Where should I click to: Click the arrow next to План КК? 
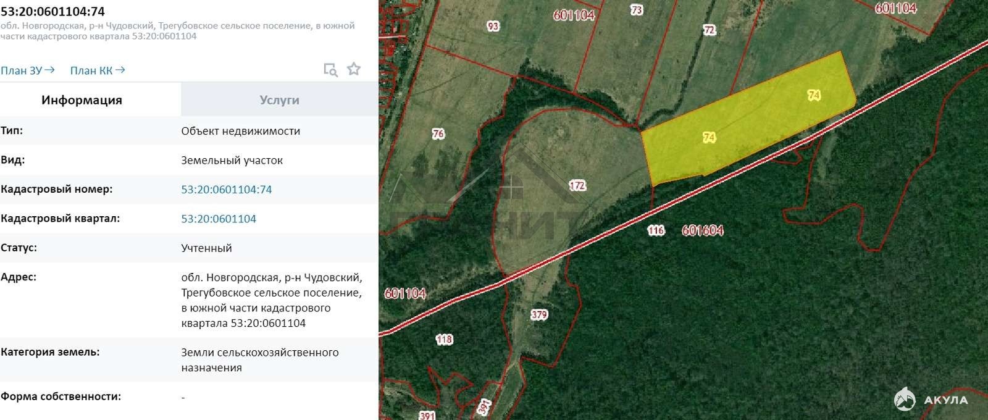(120, 70)
